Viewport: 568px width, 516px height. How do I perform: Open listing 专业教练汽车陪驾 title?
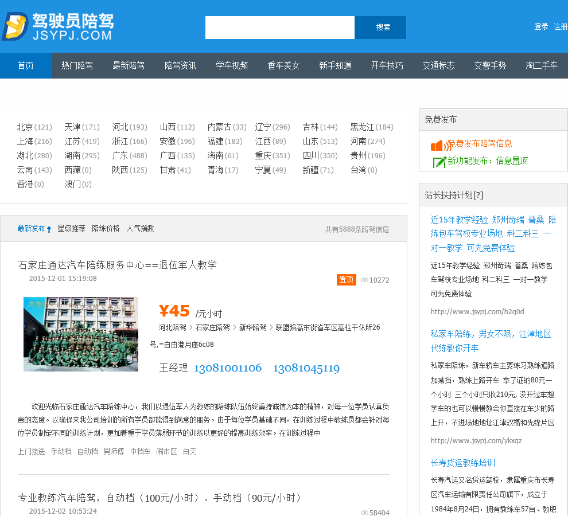[159, 498]
